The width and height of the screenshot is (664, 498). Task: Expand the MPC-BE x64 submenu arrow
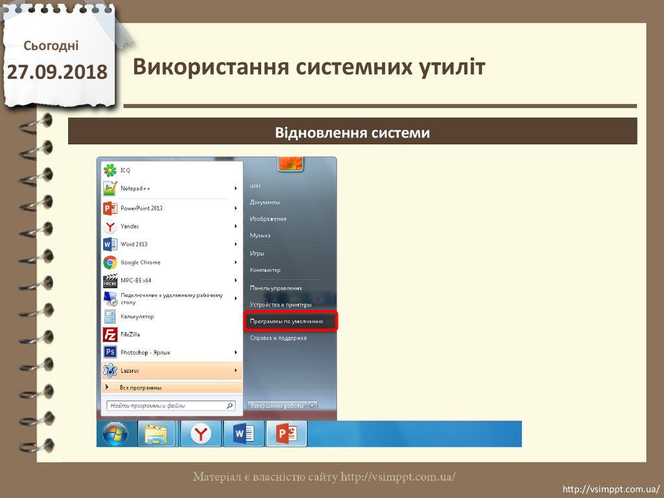(x=235, y=280)
